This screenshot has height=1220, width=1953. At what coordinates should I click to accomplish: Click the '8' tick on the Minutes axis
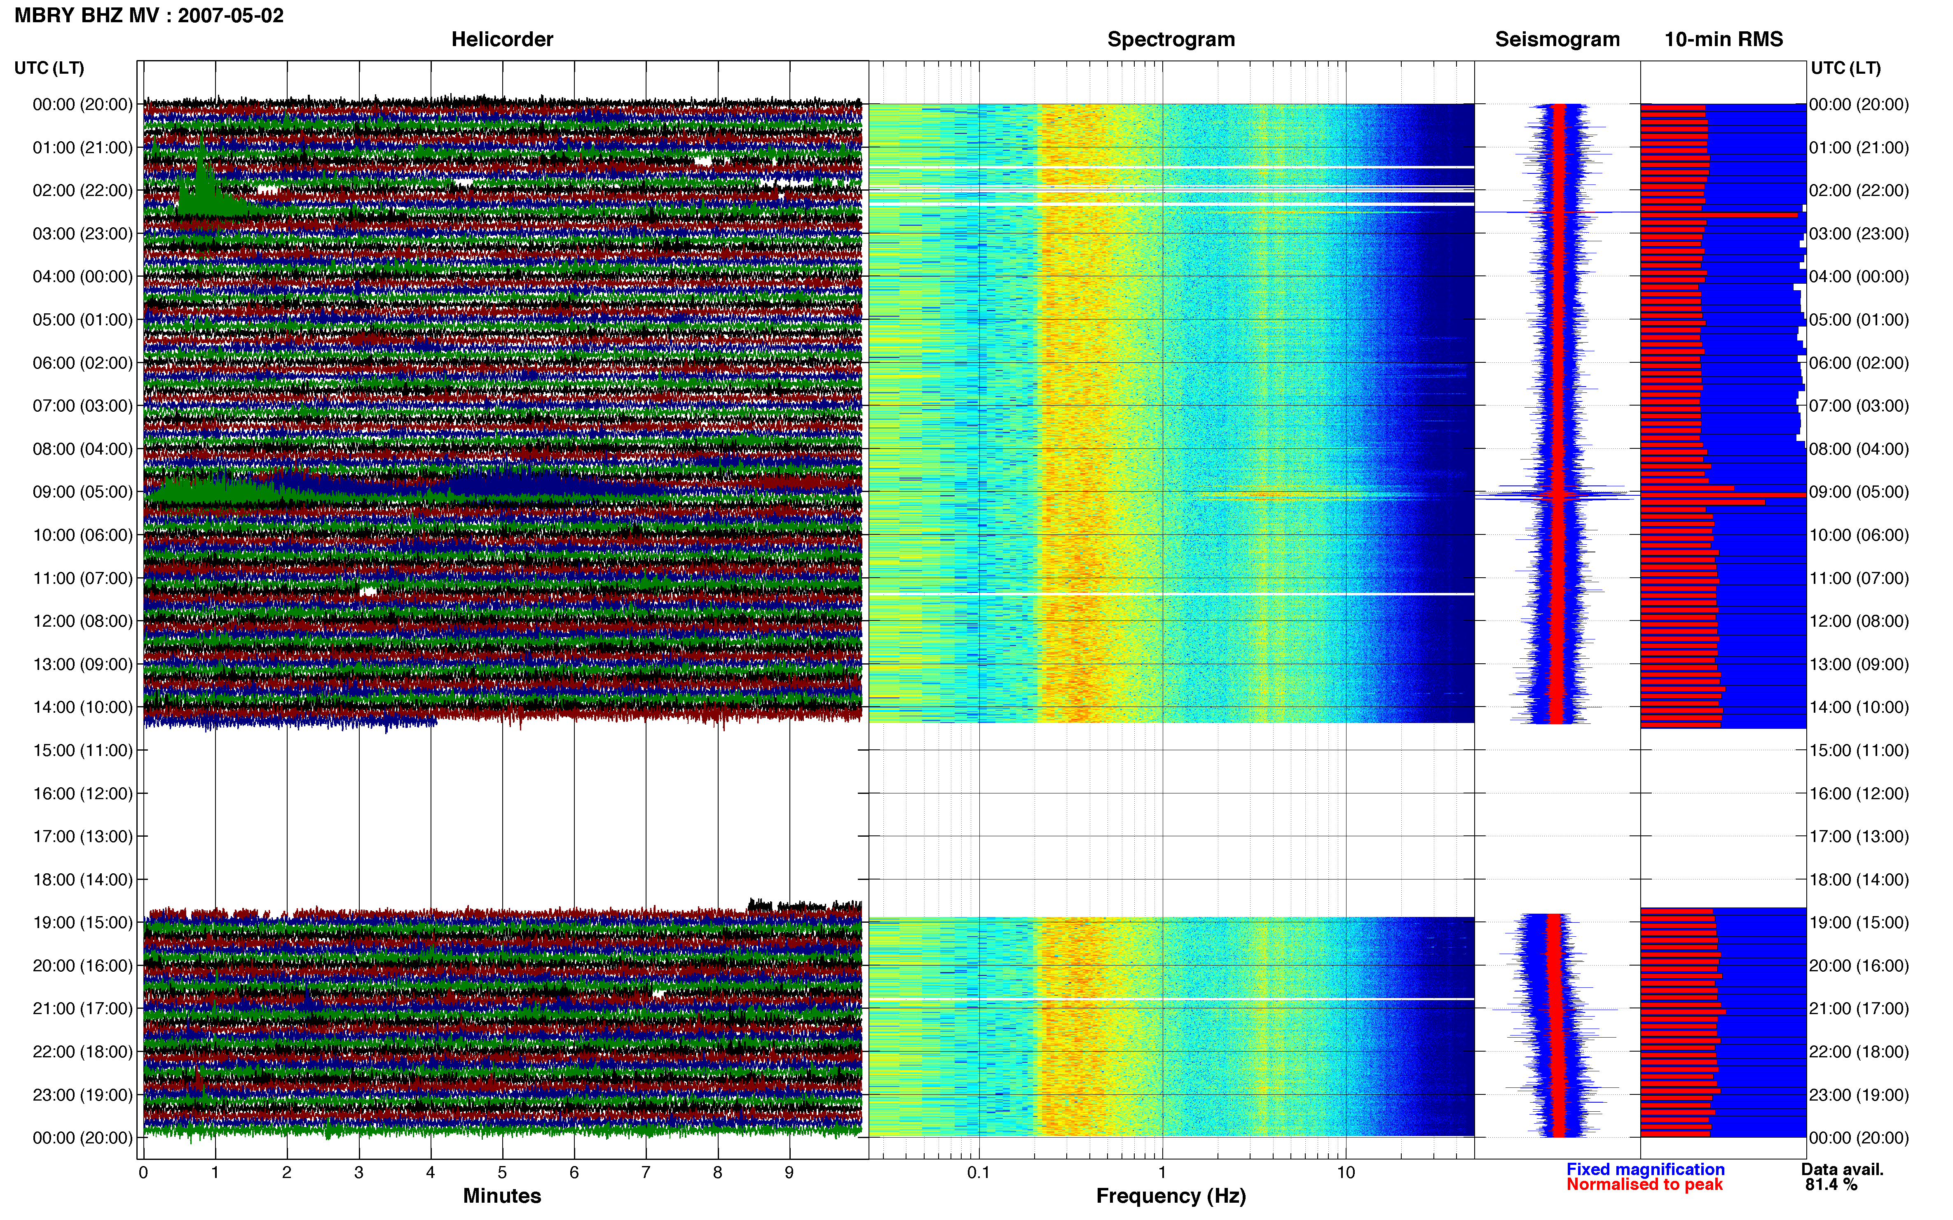[718, 1173]
